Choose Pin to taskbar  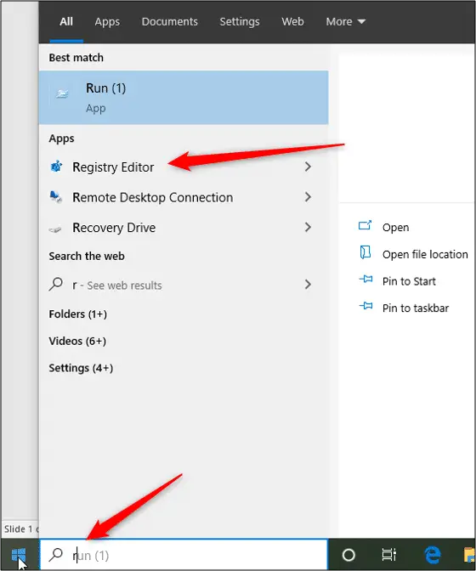pos(415,308)
